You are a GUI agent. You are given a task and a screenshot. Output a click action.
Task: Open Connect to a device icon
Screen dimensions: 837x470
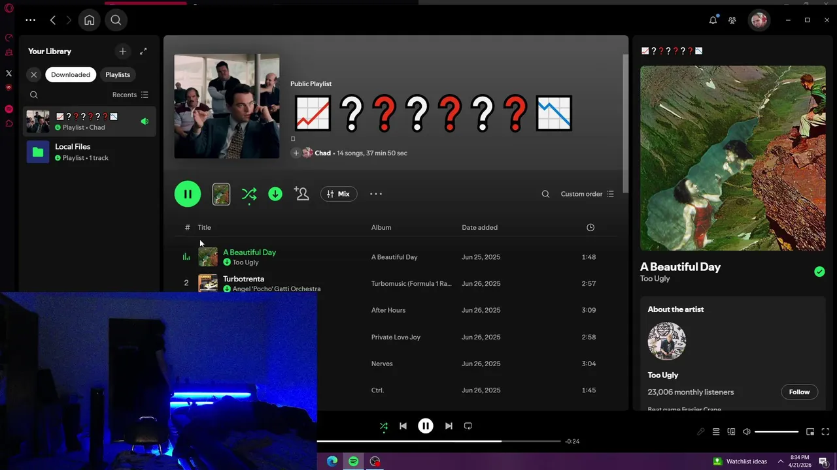731,431
